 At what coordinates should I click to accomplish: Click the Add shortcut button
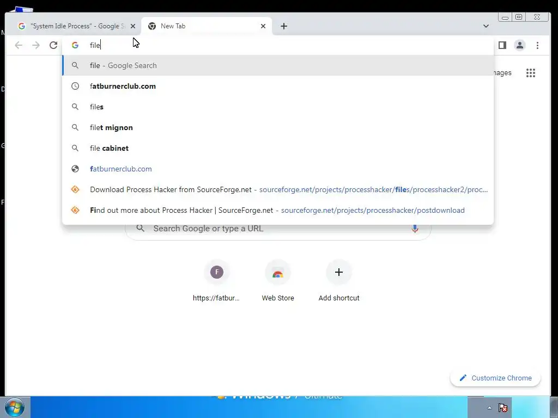(x=339, y=282)
